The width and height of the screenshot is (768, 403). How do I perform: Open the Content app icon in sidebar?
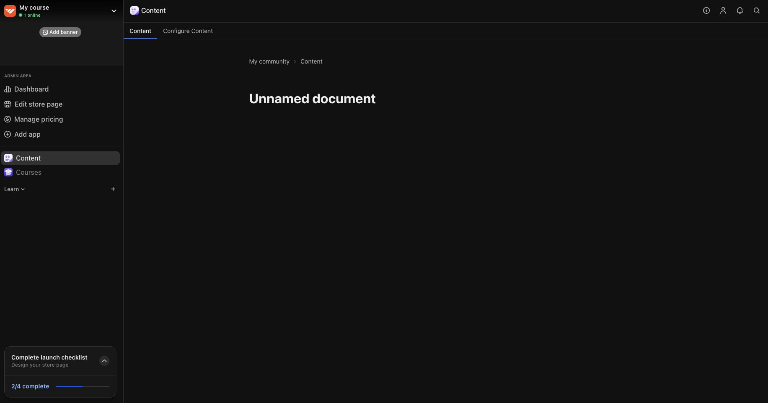(x=8, y=158)
